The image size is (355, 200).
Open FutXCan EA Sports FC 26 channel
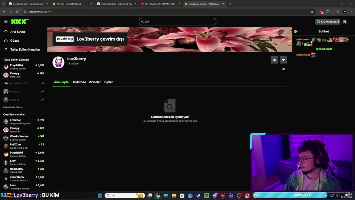point(24,146)
